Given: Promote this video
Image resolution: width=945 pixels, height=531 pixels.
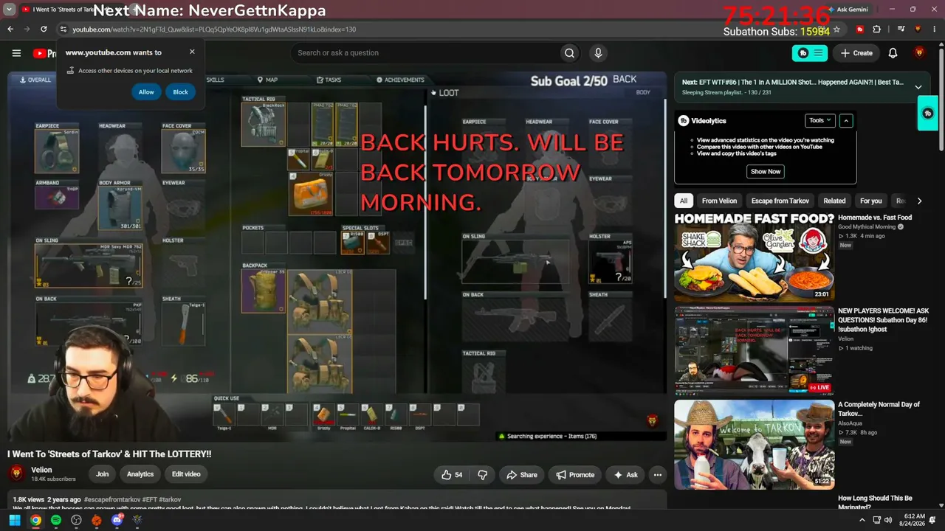Looking at the screenshot, I should [x=575, y=475].
